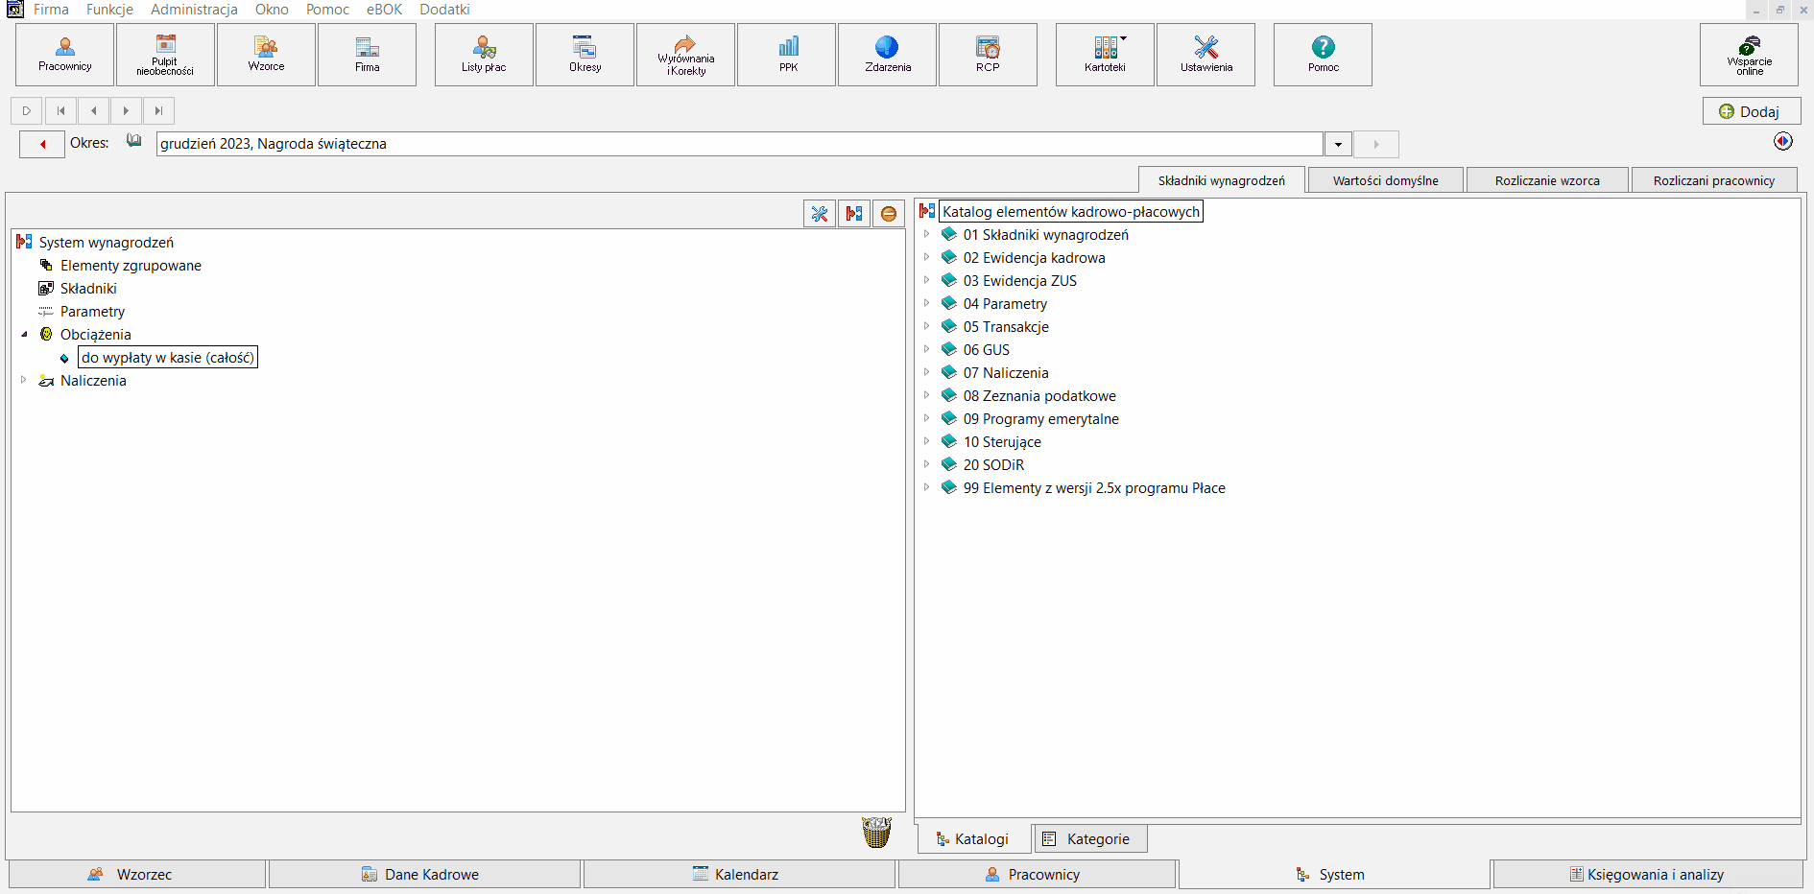The height and width of the screenshot is (894, 1814).
Task: Expand the 01 Składniki wynagrodzeń catalog
Action: pos(926,235)
